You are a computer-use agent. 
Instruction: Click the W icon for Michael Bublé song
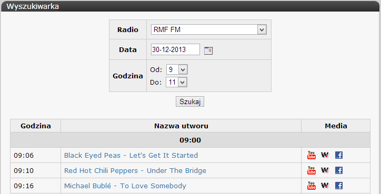click(x=325, y=186)
